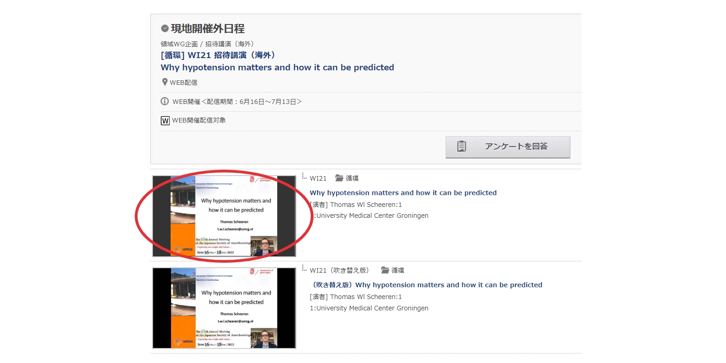This screenshot has height=363, width=726.
Task: Click the clipboard icon on the survey button
Action: point(461,146)
